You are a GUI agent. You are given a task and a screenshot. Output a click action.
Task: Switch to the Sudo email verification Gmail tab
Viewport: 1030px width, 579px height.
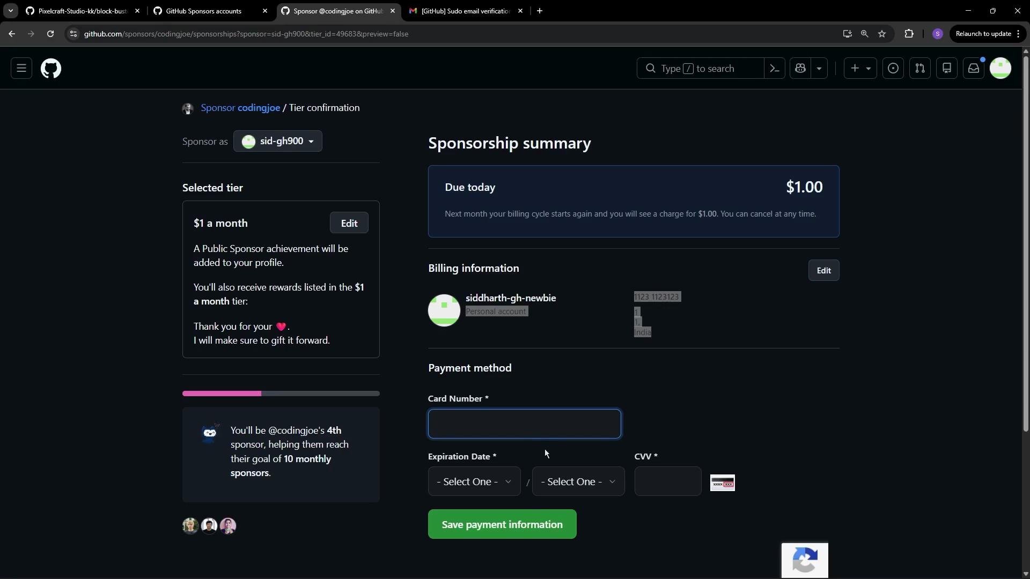click(466, 11)
